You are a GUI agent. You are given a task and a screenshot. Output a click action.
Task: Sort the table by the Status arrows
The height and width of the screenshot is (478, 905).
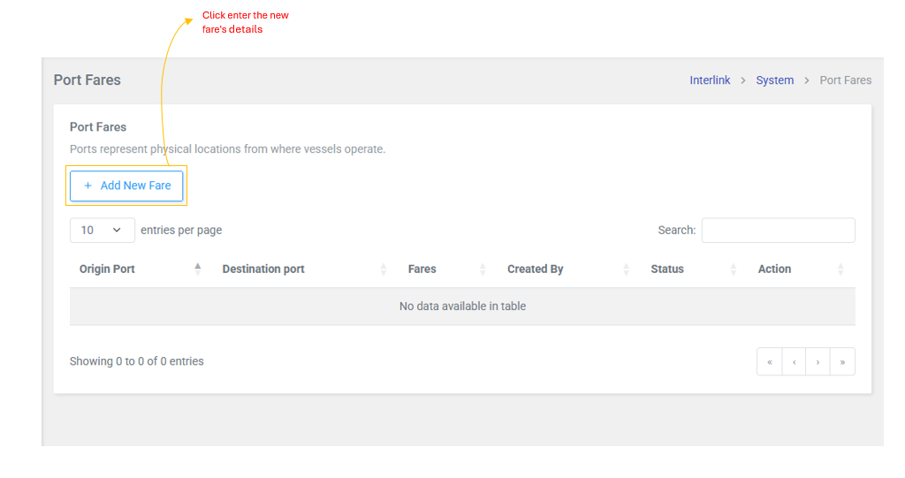coord(733,269)
